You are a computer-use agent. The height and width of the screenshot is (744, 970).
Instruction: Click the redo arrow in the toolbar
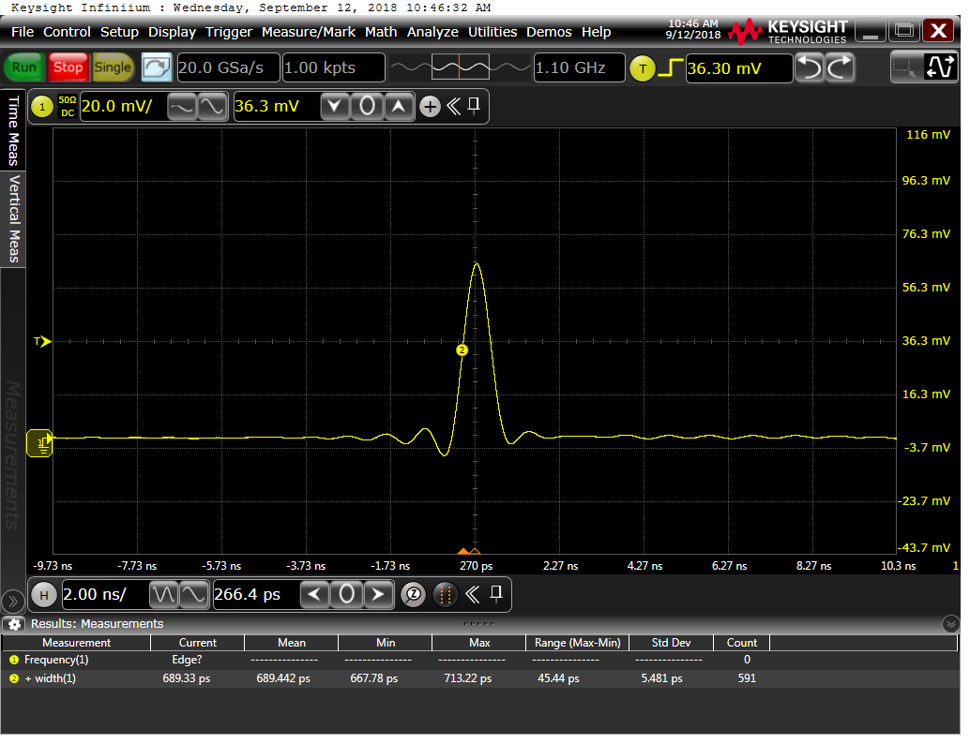(840, 67)
